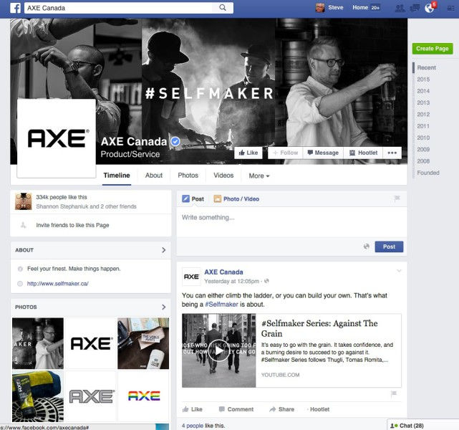Image resolution: width=459 pixels, height=430 pixels.
Task: Click the verified badge next to AXE Canada
Action: click(x=175, y=141)
